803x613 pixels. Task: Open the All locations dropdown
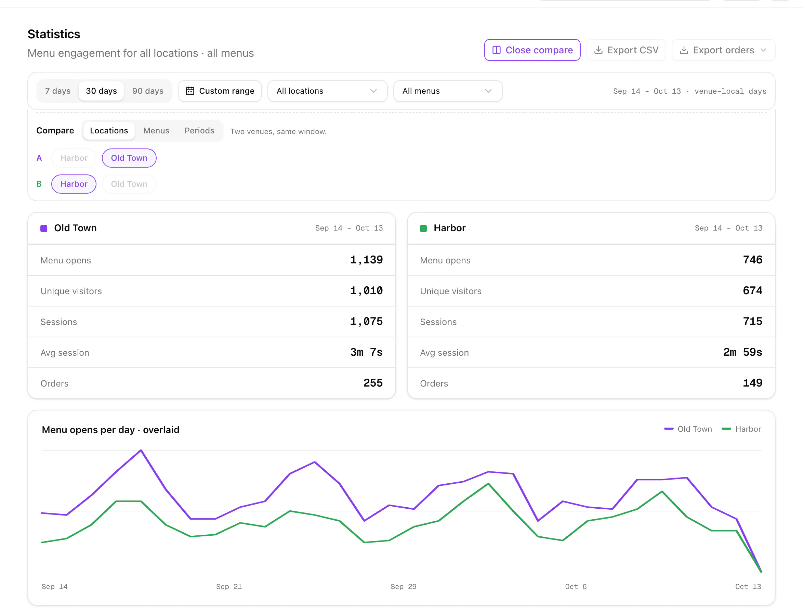click(x=327, y=91)
